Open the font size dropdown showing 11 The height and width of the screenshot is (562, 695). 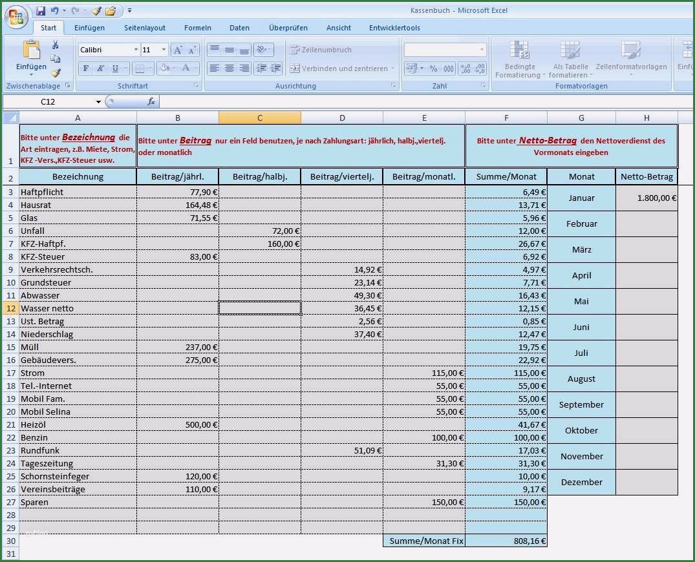164,50
